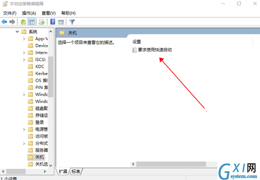
Task: Expand the App-V folder node
Action: pyautogui.click(x=24, y=39)
